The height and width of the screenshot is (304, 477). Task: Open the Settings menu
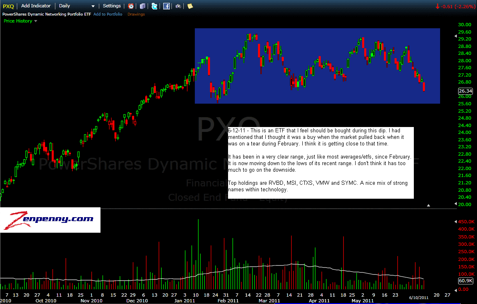coord(112,6)
